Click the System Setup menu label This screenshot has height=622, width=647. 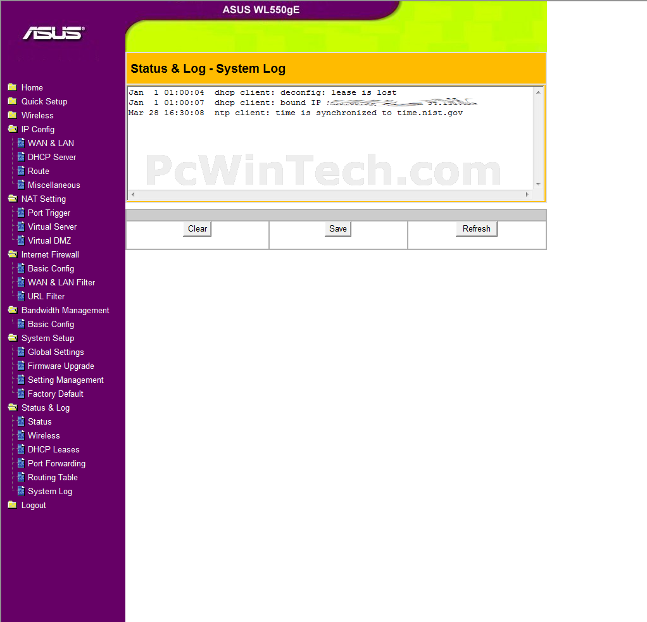[48, 339]
